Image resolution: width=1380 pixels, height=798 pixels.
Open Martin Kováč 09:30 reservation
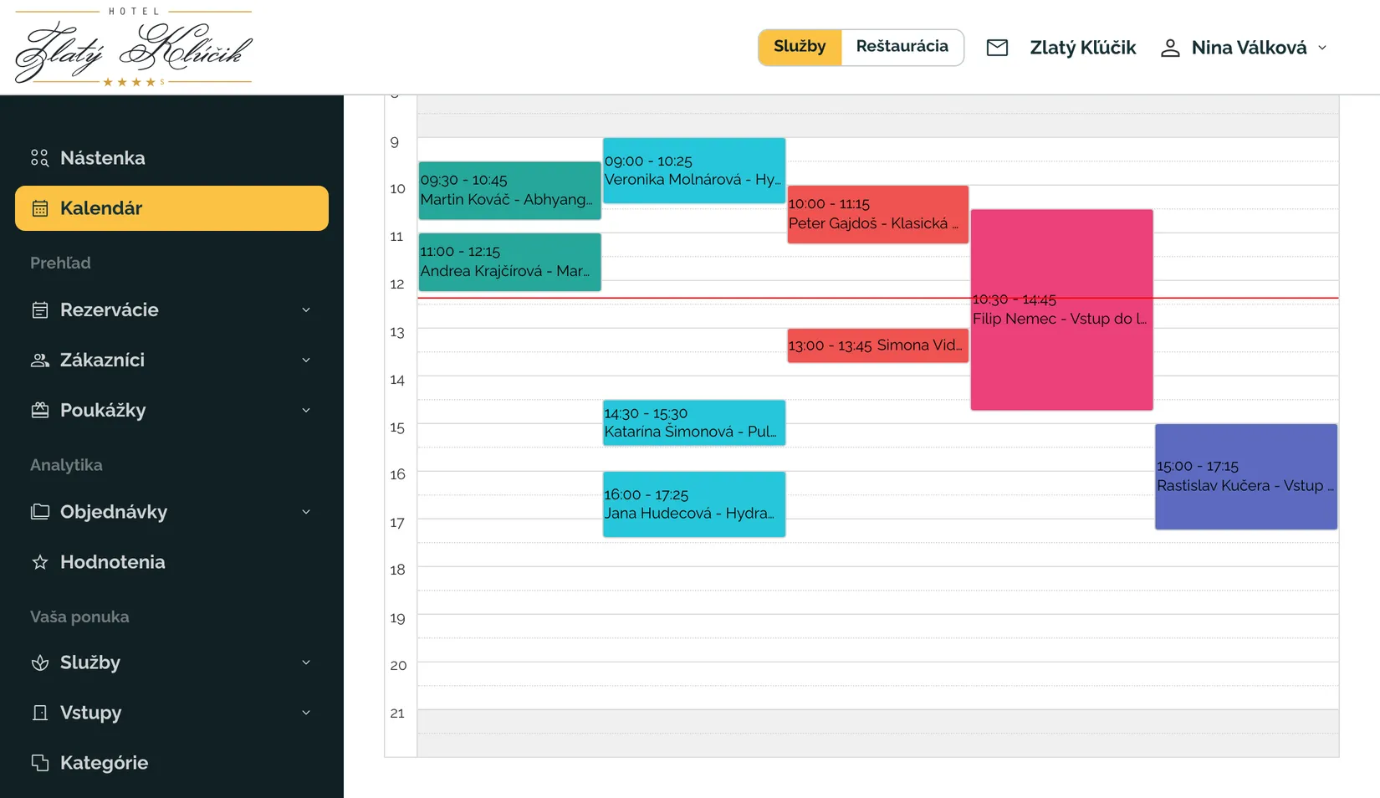[x=509, y=191]
